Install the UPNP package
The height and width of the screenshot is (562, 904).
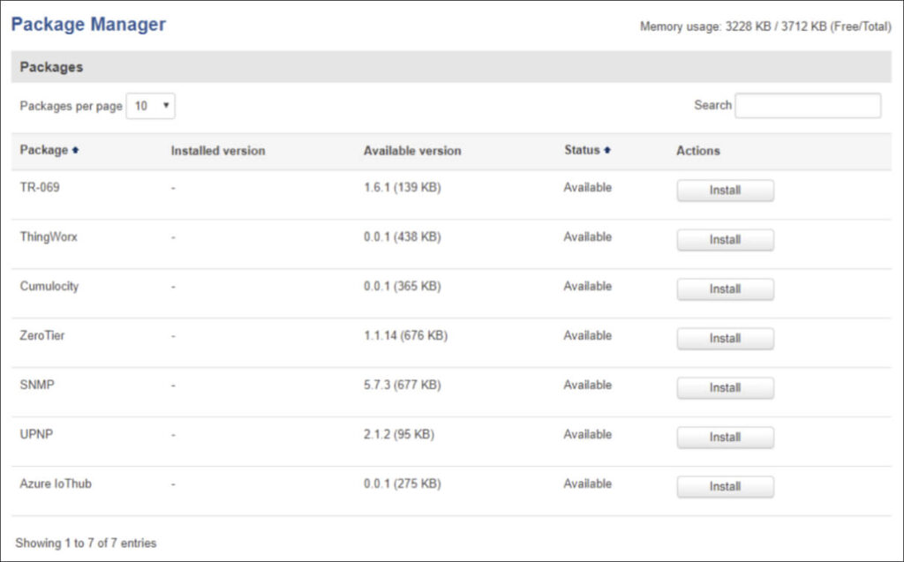724,438
